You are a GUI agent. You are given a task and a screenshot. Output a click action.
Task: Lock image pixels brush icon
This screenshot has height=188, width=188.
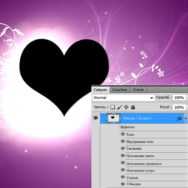coord(119,107)
